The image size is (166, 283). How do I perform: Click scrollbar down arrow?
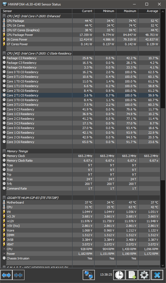pos(163,265)
